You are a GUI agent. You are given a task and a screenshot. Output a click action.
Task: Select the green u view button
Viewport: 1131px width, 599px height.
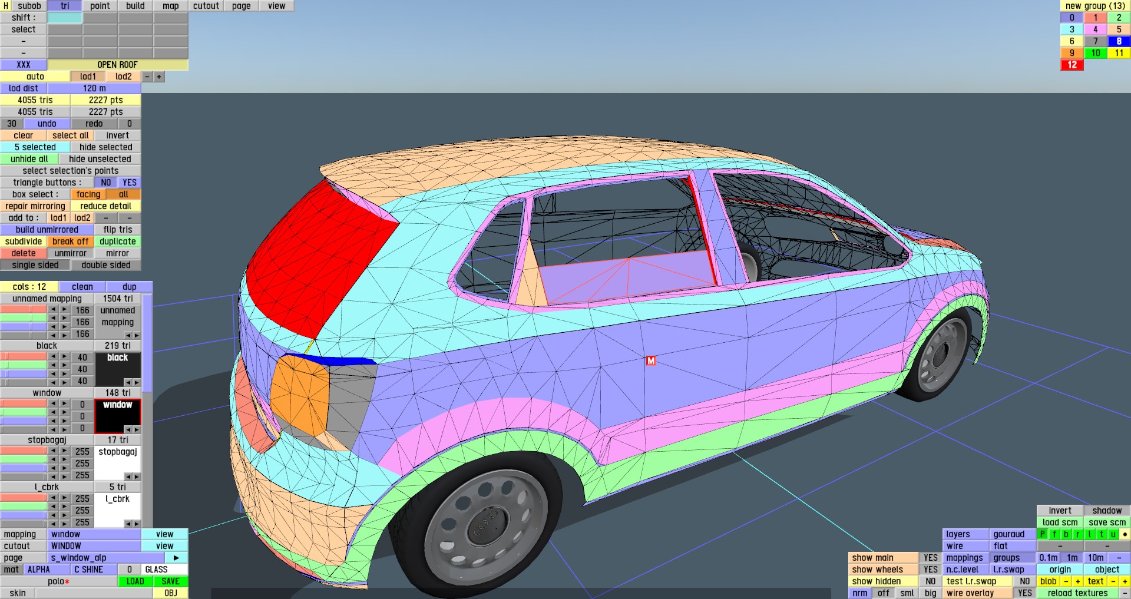click(x=1113, y=534)
